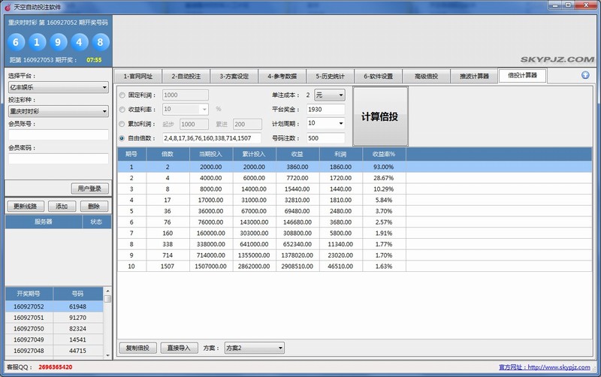Select the 收益利率 radio option
Image resolution: width=601 pixels, height=377 pixels.
pyautogui.click(x=122, y=110)
